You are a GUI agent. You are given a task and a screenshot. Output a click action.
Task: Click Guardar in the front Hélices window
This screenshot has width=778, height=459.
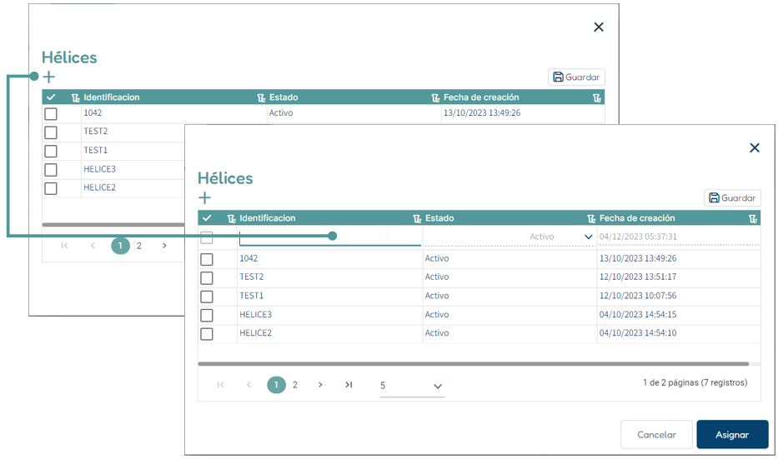click(732, 197)
